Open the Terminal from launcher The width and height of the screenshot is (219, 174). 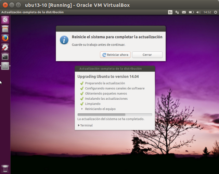(5, 57)
